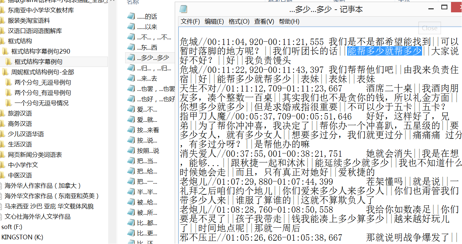The height and width of the screenshot is (244, 462).
Task: Select 海外华文作家作品（东南亚和英美）item
Action: tap(52, 196)
